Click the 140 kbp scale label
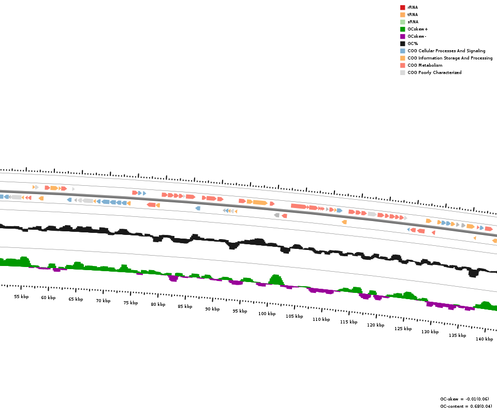This screenshot has width=497, height=414. (x=484, y=339)
